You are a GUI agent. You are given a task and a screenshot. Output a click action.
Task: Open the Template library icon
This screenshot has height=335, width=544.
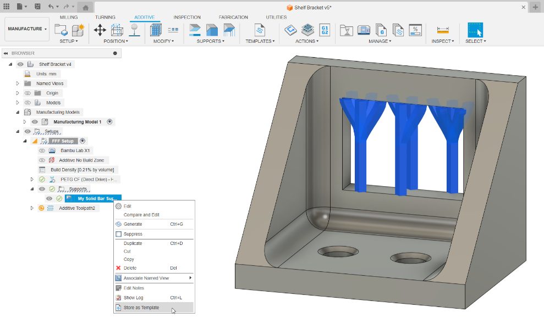259,30
